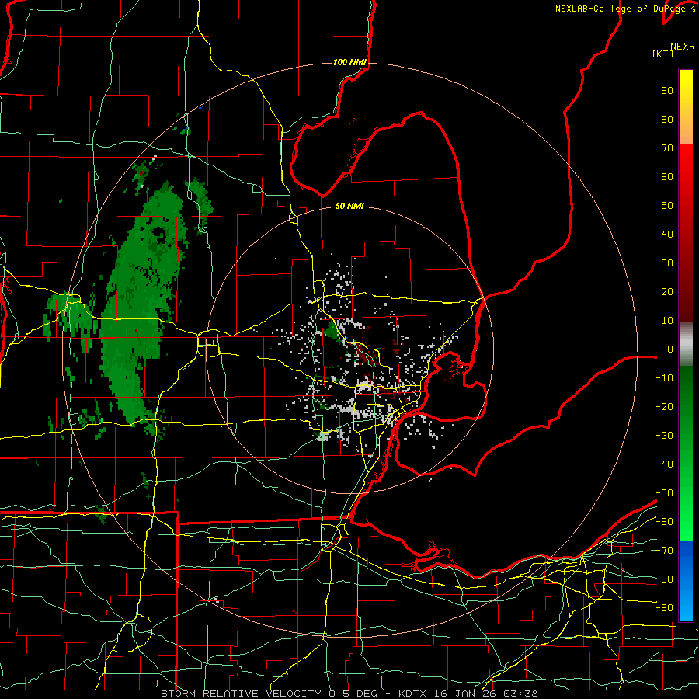Click the [KT] units label
Screen dimensions: 699x699
point(662,54)
